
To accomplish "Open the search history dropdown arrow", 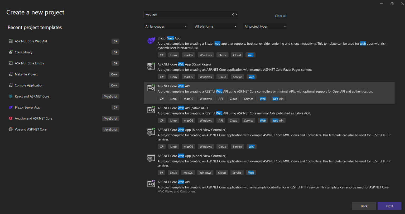I will tap(236, 14).
